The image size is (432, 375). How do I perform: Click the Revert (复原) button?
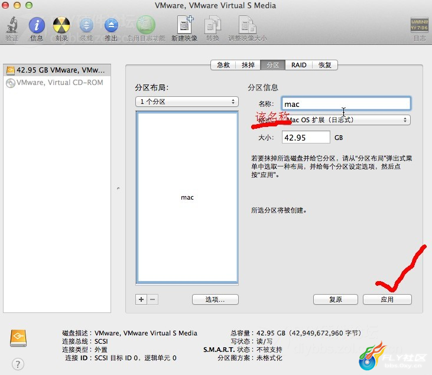336,299
